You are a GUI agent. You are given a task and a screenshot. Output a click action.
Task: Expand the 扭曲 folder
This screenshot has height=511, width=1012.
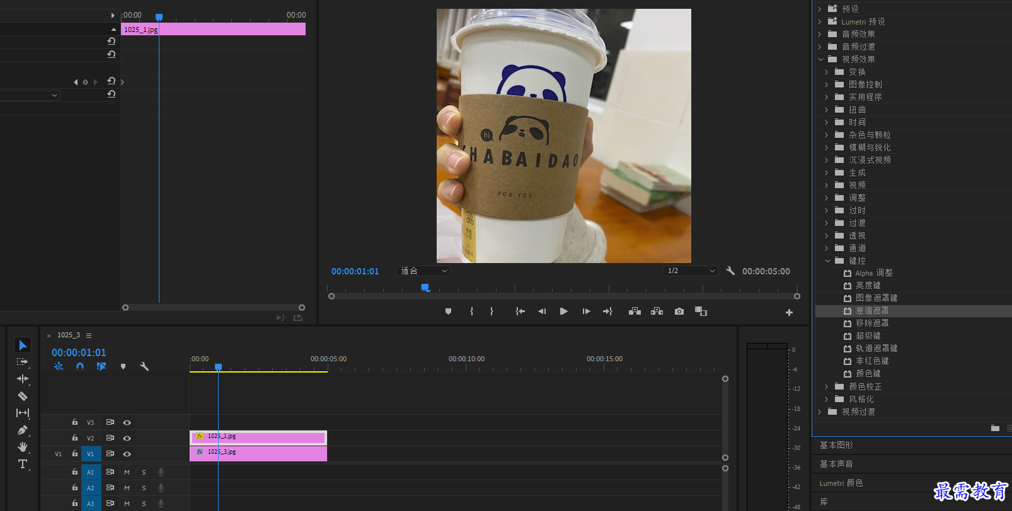coord(827,109)
